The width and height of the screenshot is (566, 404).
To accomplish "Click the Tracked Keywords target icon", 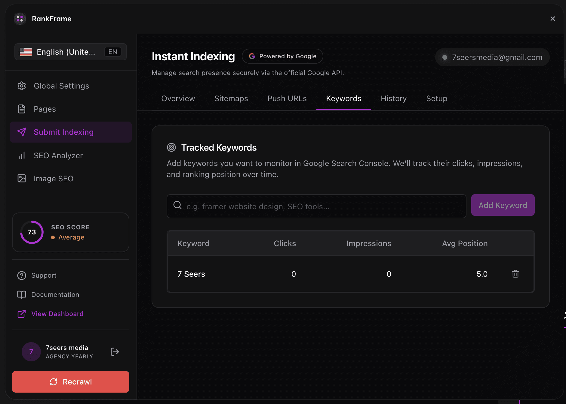I will [171, 147].
